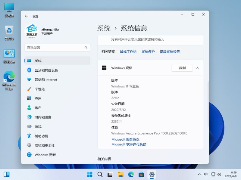Viewport: 241px width, 180px height.
Task: Open the Microsoft 软件许可条款 link
Action: 129,144
